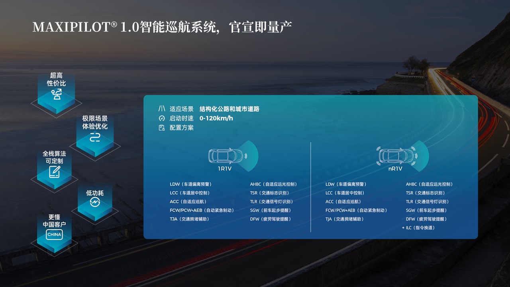The width and height of the screenshot is (510, 287).
Task: Click LCC（车道居中控制）in the nR1V list
Action: [345, 193]
